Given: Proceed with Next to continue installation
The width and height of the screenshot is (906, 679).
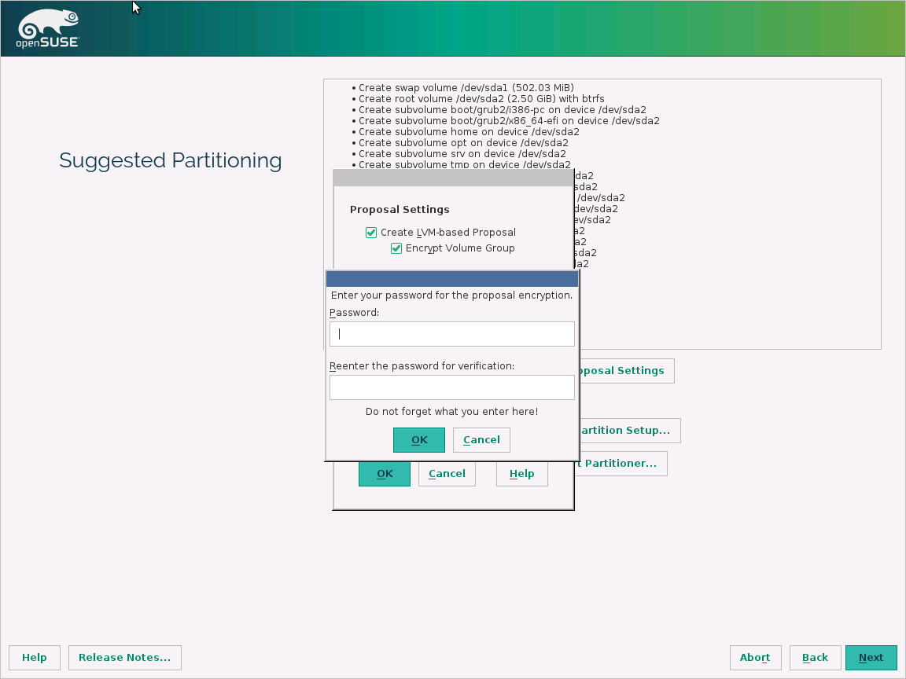Looking at the screenshot, I should click(871, 657).
